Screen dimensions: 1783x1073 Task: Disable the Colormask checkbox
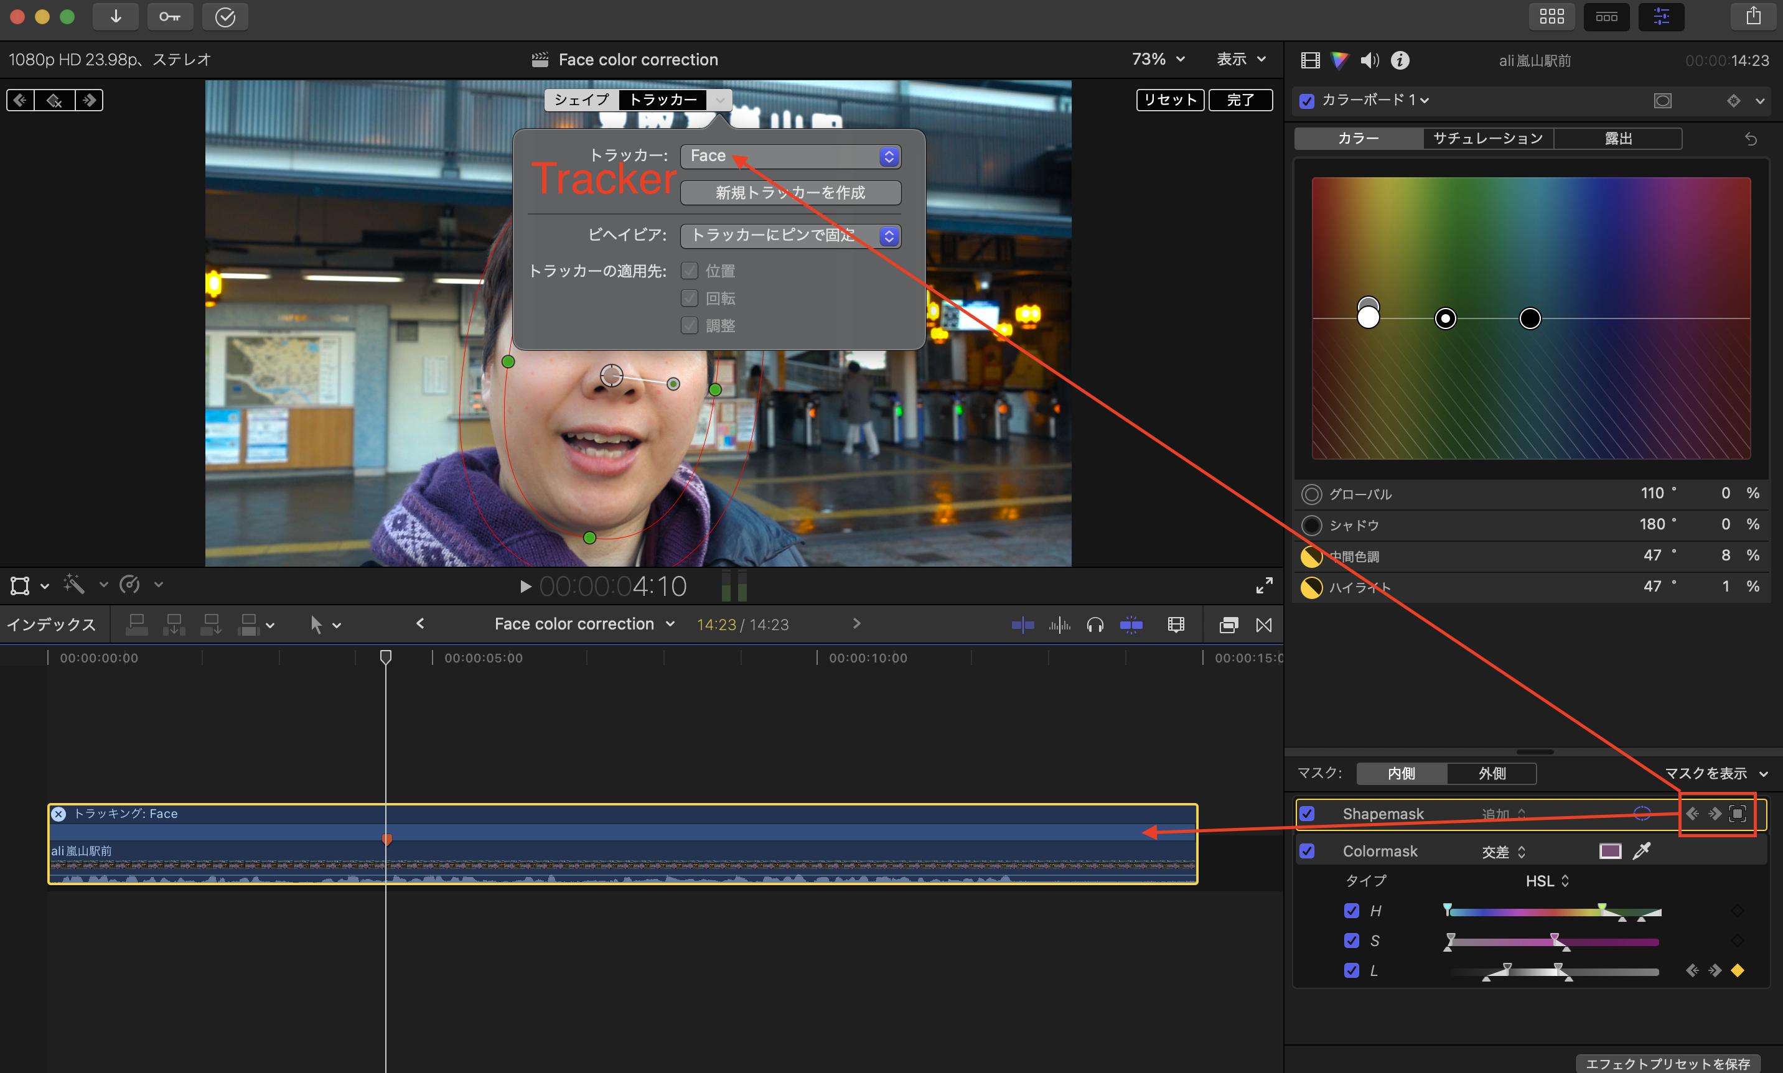point(1307,851)
